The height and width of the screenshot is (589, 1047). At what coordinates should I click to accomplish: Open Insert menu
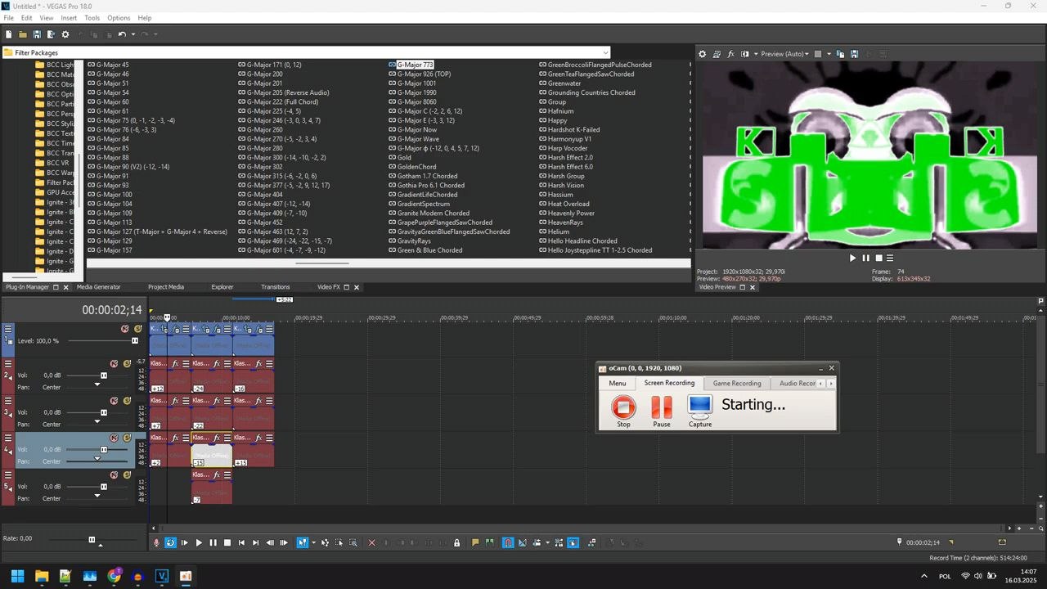pos(69,18)
